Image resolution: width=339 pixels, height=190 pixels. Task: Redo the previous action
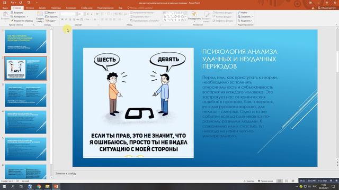coord(21,3)
